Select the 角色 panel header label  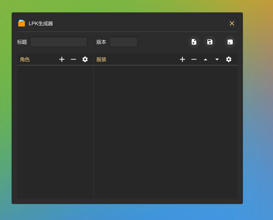click(x=25, y=60)
